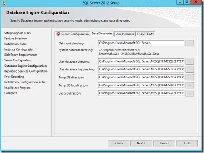Screen dimensions: 204x153
Task: Open the User Instances tab
Action: click(125, 34)
